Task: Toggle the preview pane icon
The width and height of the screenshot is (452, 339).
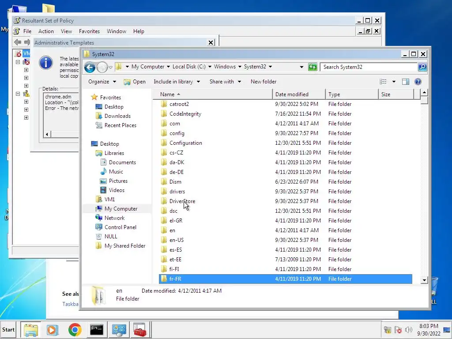Action: tap(406, 82)
